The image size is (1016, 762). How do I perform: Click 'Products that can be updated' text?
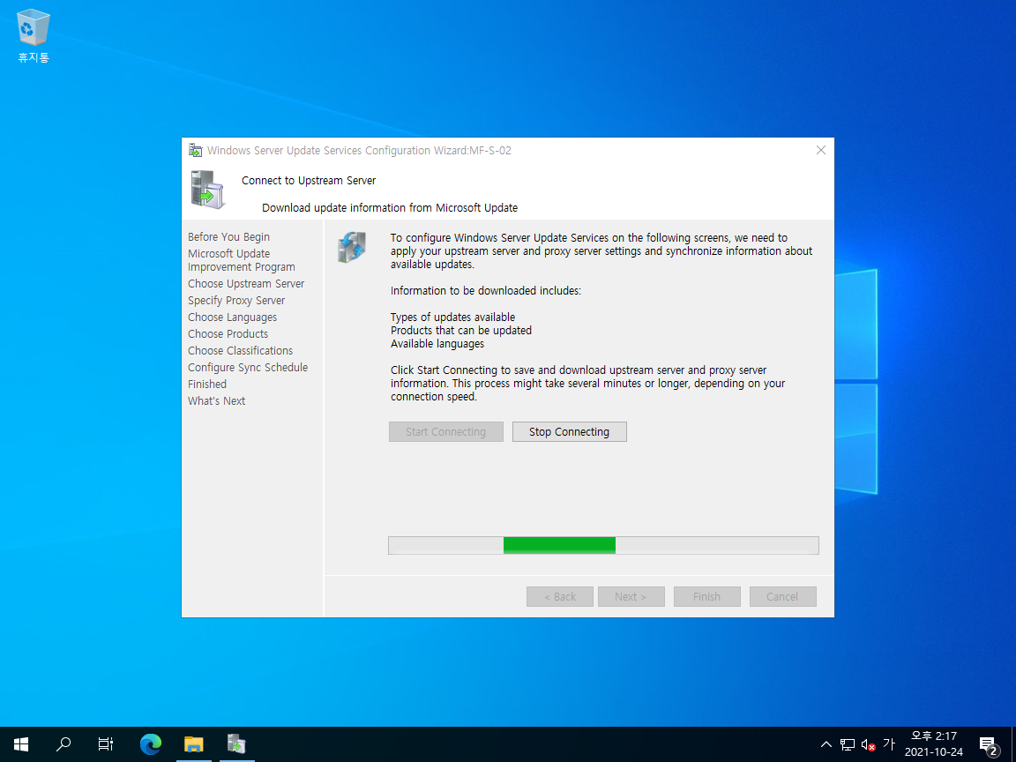tap(461, 331)
